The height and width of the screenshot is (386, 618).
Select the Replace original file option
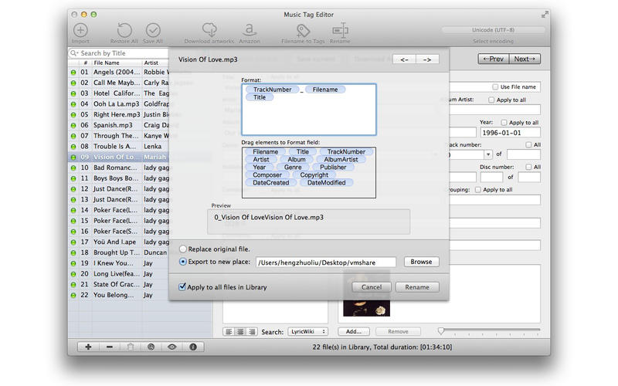[x=183, y=249]
